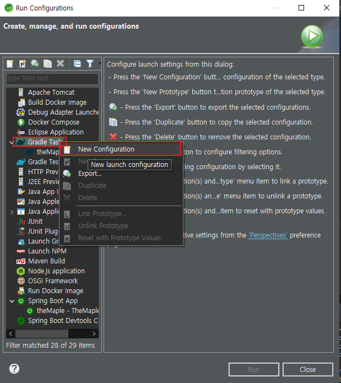The image size is (341, 383).
Task: Click the Delete configuration toolbar icon
Action: click(x=60, y=64)
